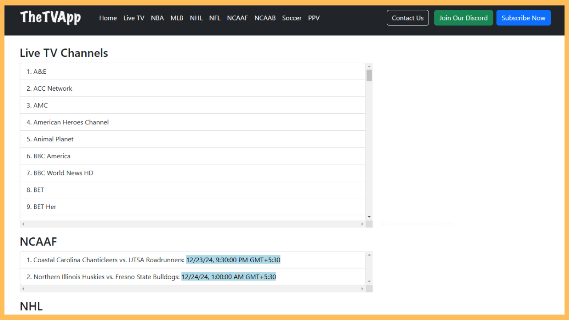Hit the Subscribe Now button

pos(523,18)
